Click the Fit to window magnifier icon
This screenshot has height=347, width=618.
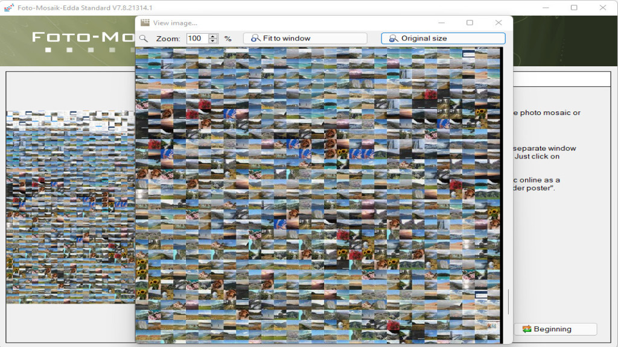point(255,38)
